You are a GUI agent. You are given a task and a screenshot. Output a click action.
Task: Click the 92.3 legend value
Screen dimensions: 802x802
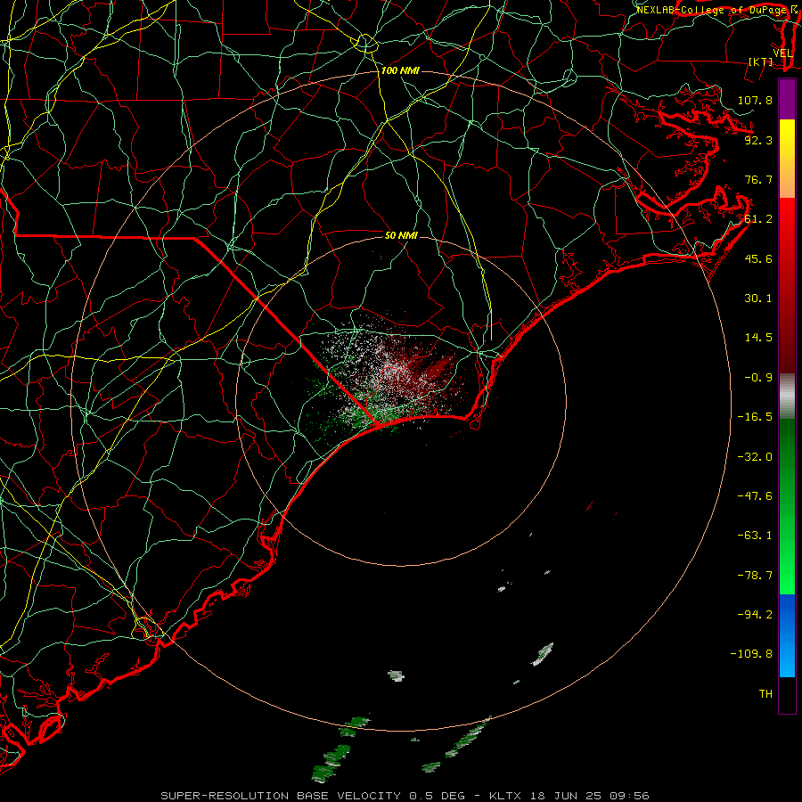click(x=758, y=140)
